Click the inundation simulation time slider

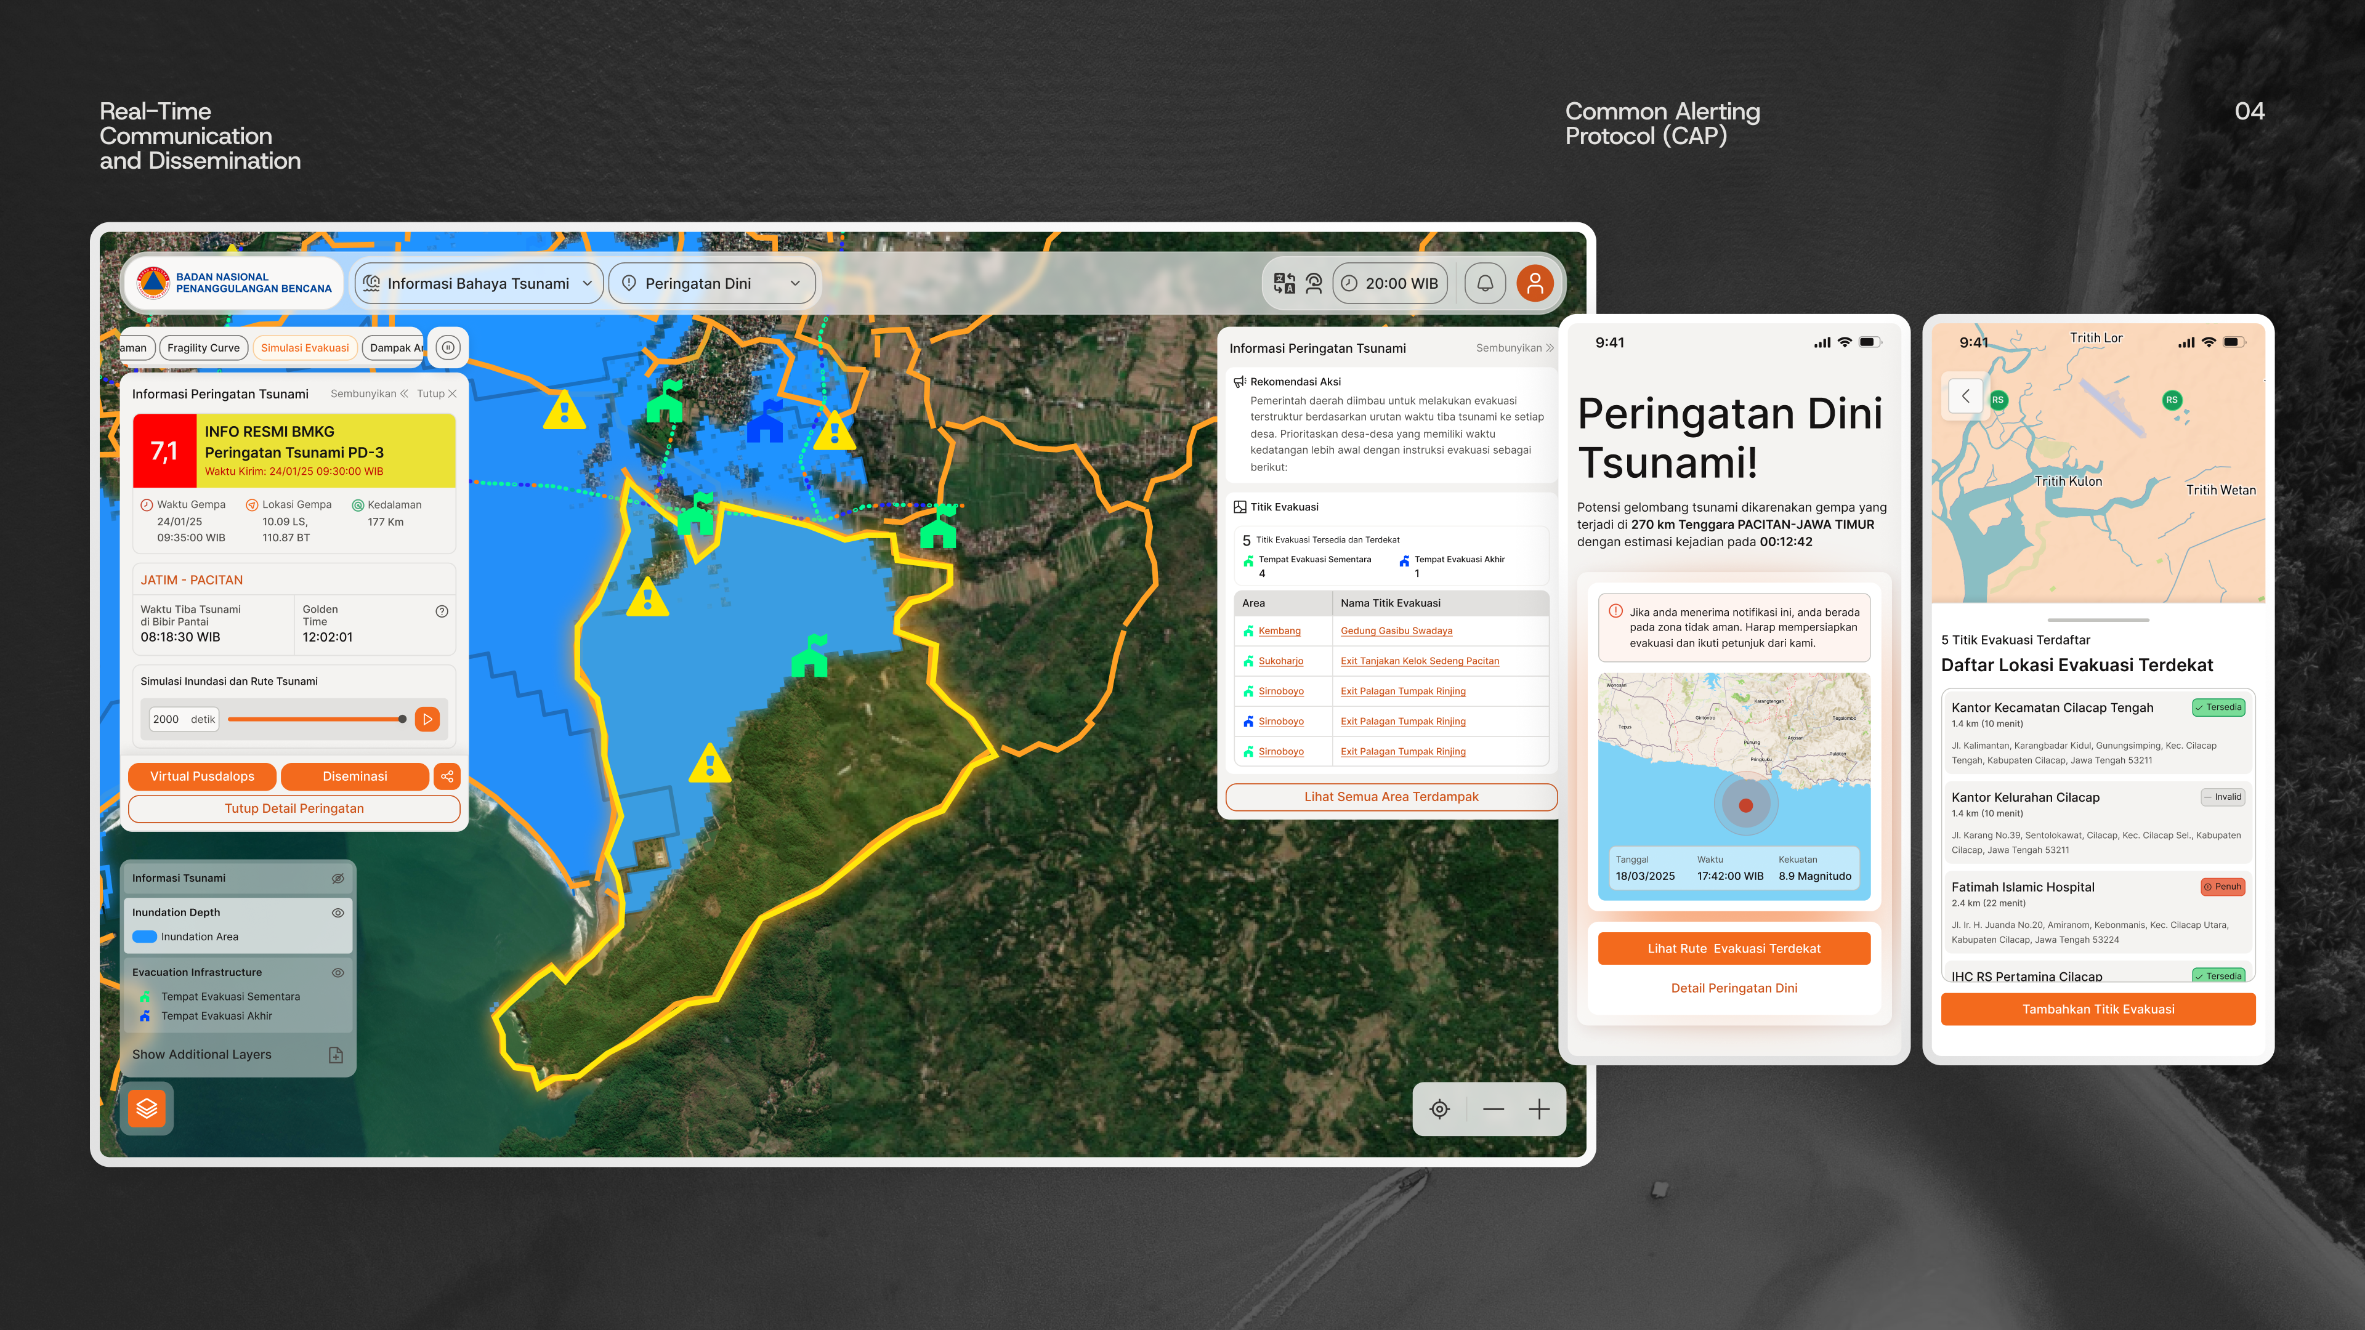point(315,720)
